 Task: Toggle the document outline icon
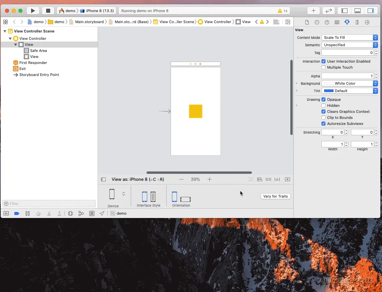[103, 179]
